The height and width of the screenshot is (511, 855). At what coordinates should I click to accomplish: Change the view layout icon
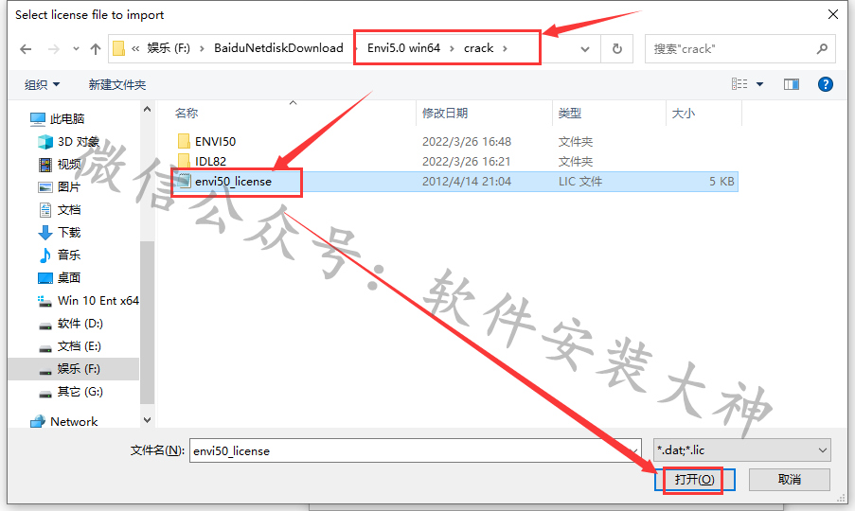pos(739,84)
